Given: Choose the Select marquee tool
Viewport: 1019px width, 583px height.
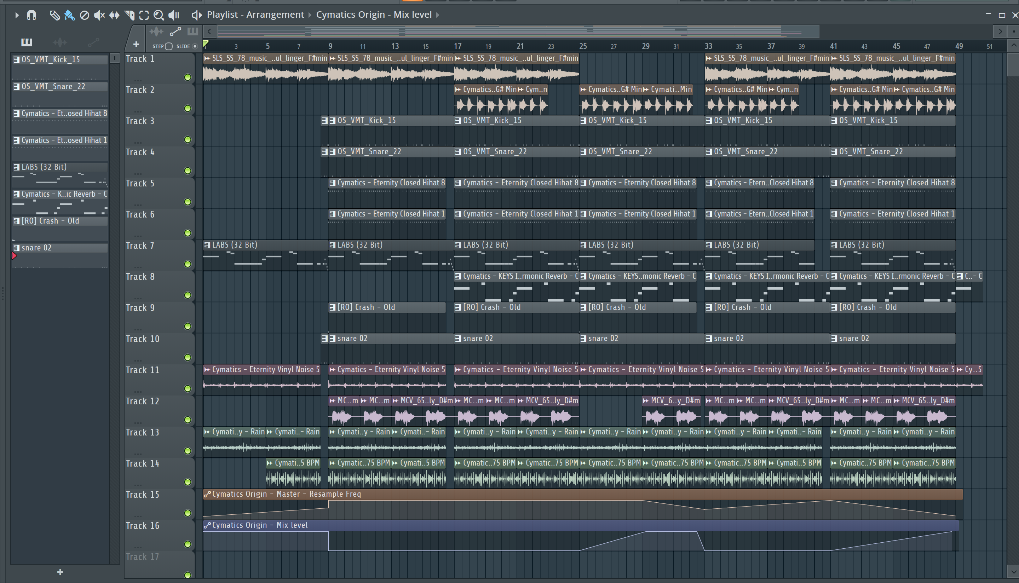Looking at the screenshot, I should 144,15.
